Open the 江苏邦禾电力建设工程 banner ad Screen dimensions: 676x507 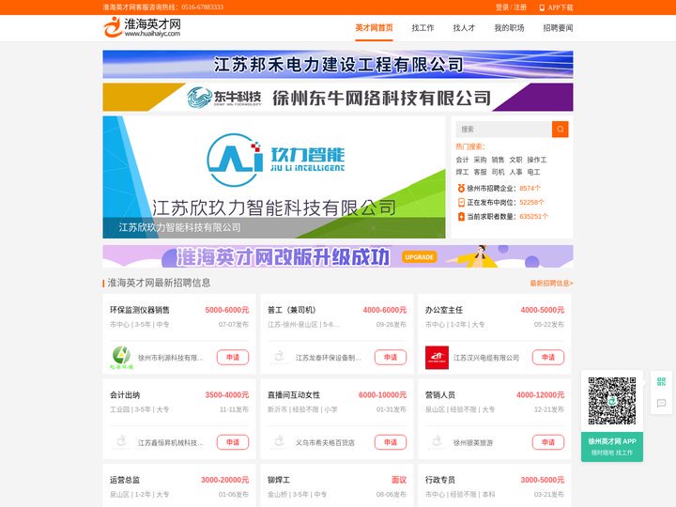pyautogui.click(x=338, y=64)
